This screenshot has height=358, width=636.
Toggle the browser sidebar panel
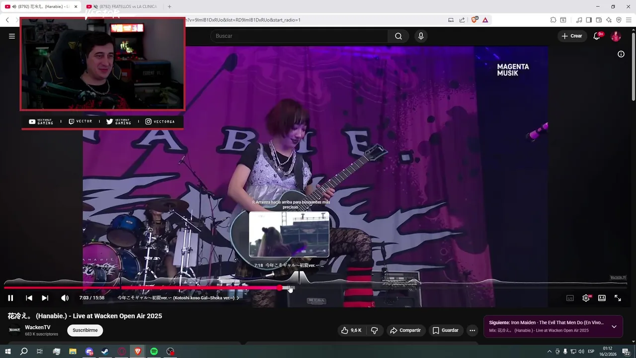click(589, 20)
